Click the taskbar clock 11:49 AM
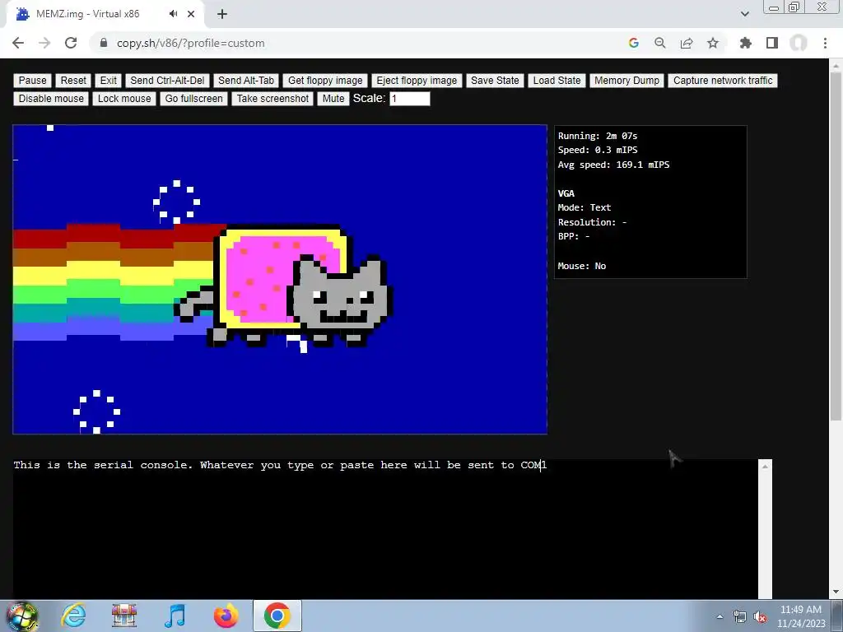 tap(801, 610)
